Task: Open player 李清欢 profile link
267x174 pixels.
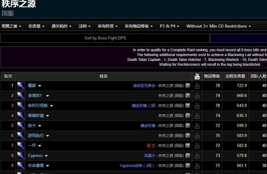Action: (35, 95)
